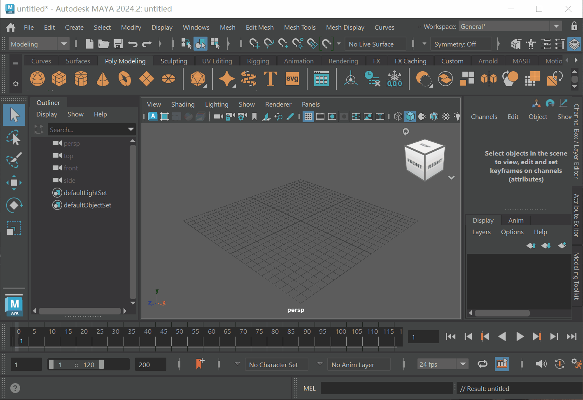Image resolution: width=583 pixels, height=400 pixels.
Task: Toggle wireframe display in viewport
Action: coord(398,116)
